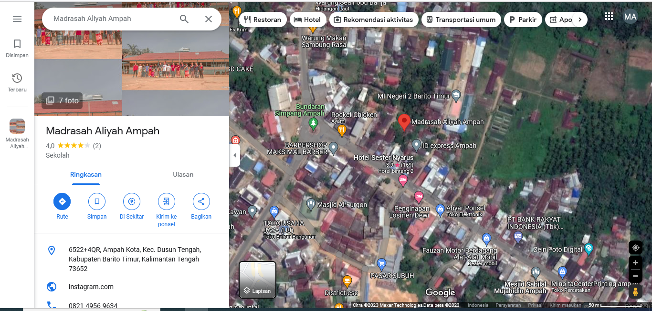Open Persyaratan terms link
The image size is (652, 311).
click(x=508, y=305)
